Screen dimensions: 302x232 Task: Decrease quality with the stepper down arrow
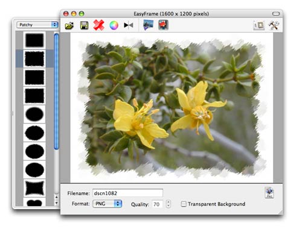point(169,206)
